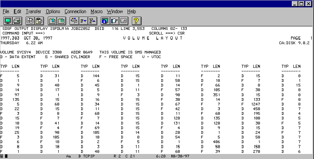
Task: Click the data extent length 195
Action: pos(256,114)
